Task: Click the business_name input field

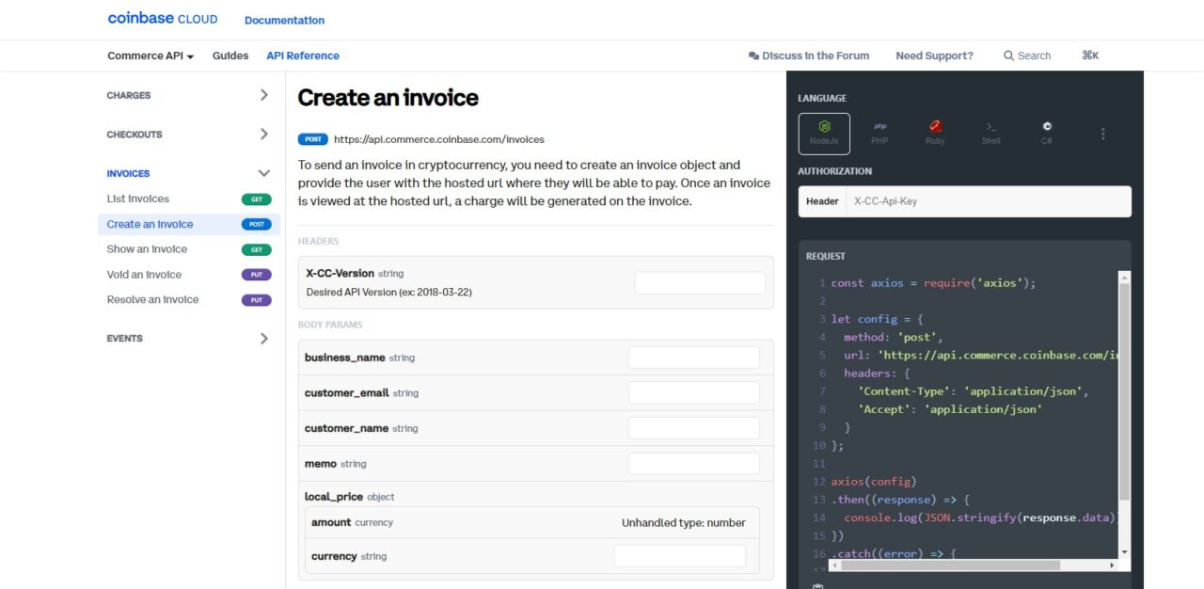Action: click(x=693, y=358)
